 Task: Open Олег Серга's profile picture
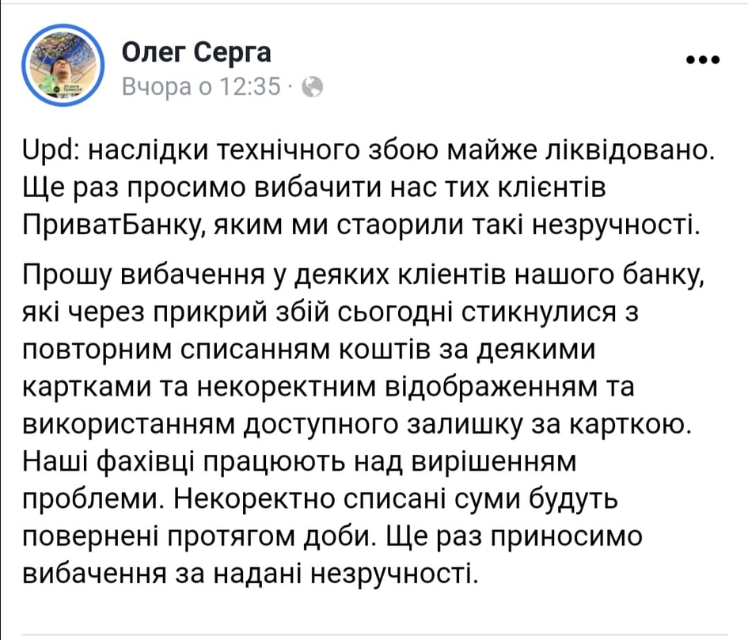63,66
